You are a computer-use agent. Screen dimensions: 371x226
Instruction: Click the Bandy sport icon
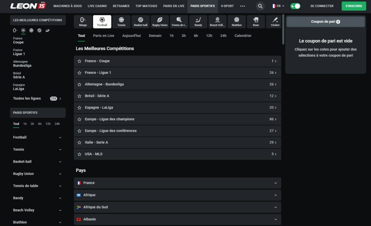(x=198, y=22)
